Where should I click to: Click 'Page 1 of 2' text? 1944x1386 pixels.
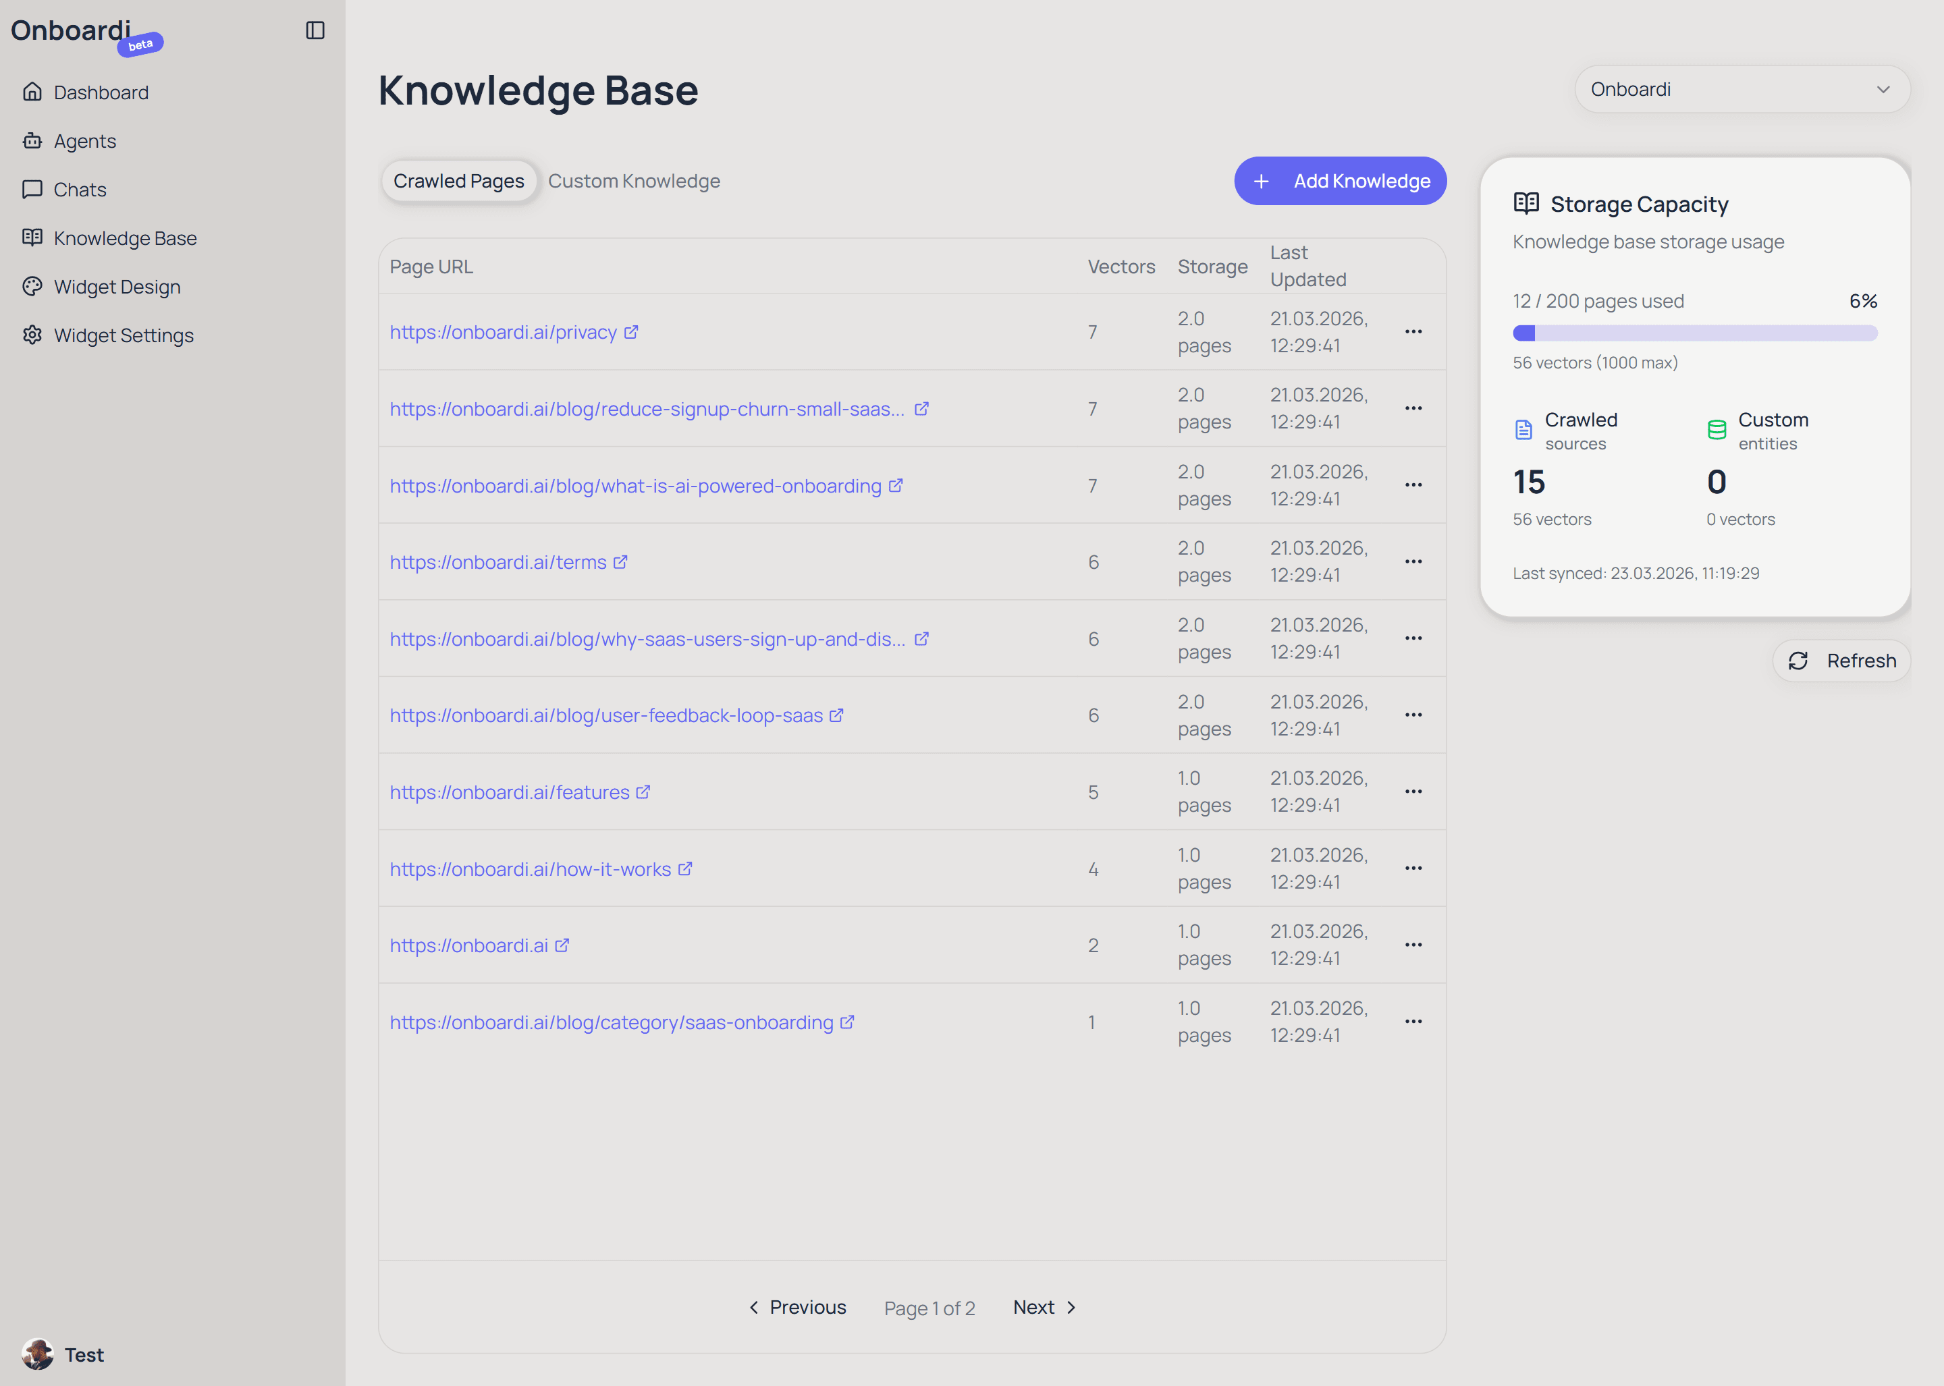929,1308
